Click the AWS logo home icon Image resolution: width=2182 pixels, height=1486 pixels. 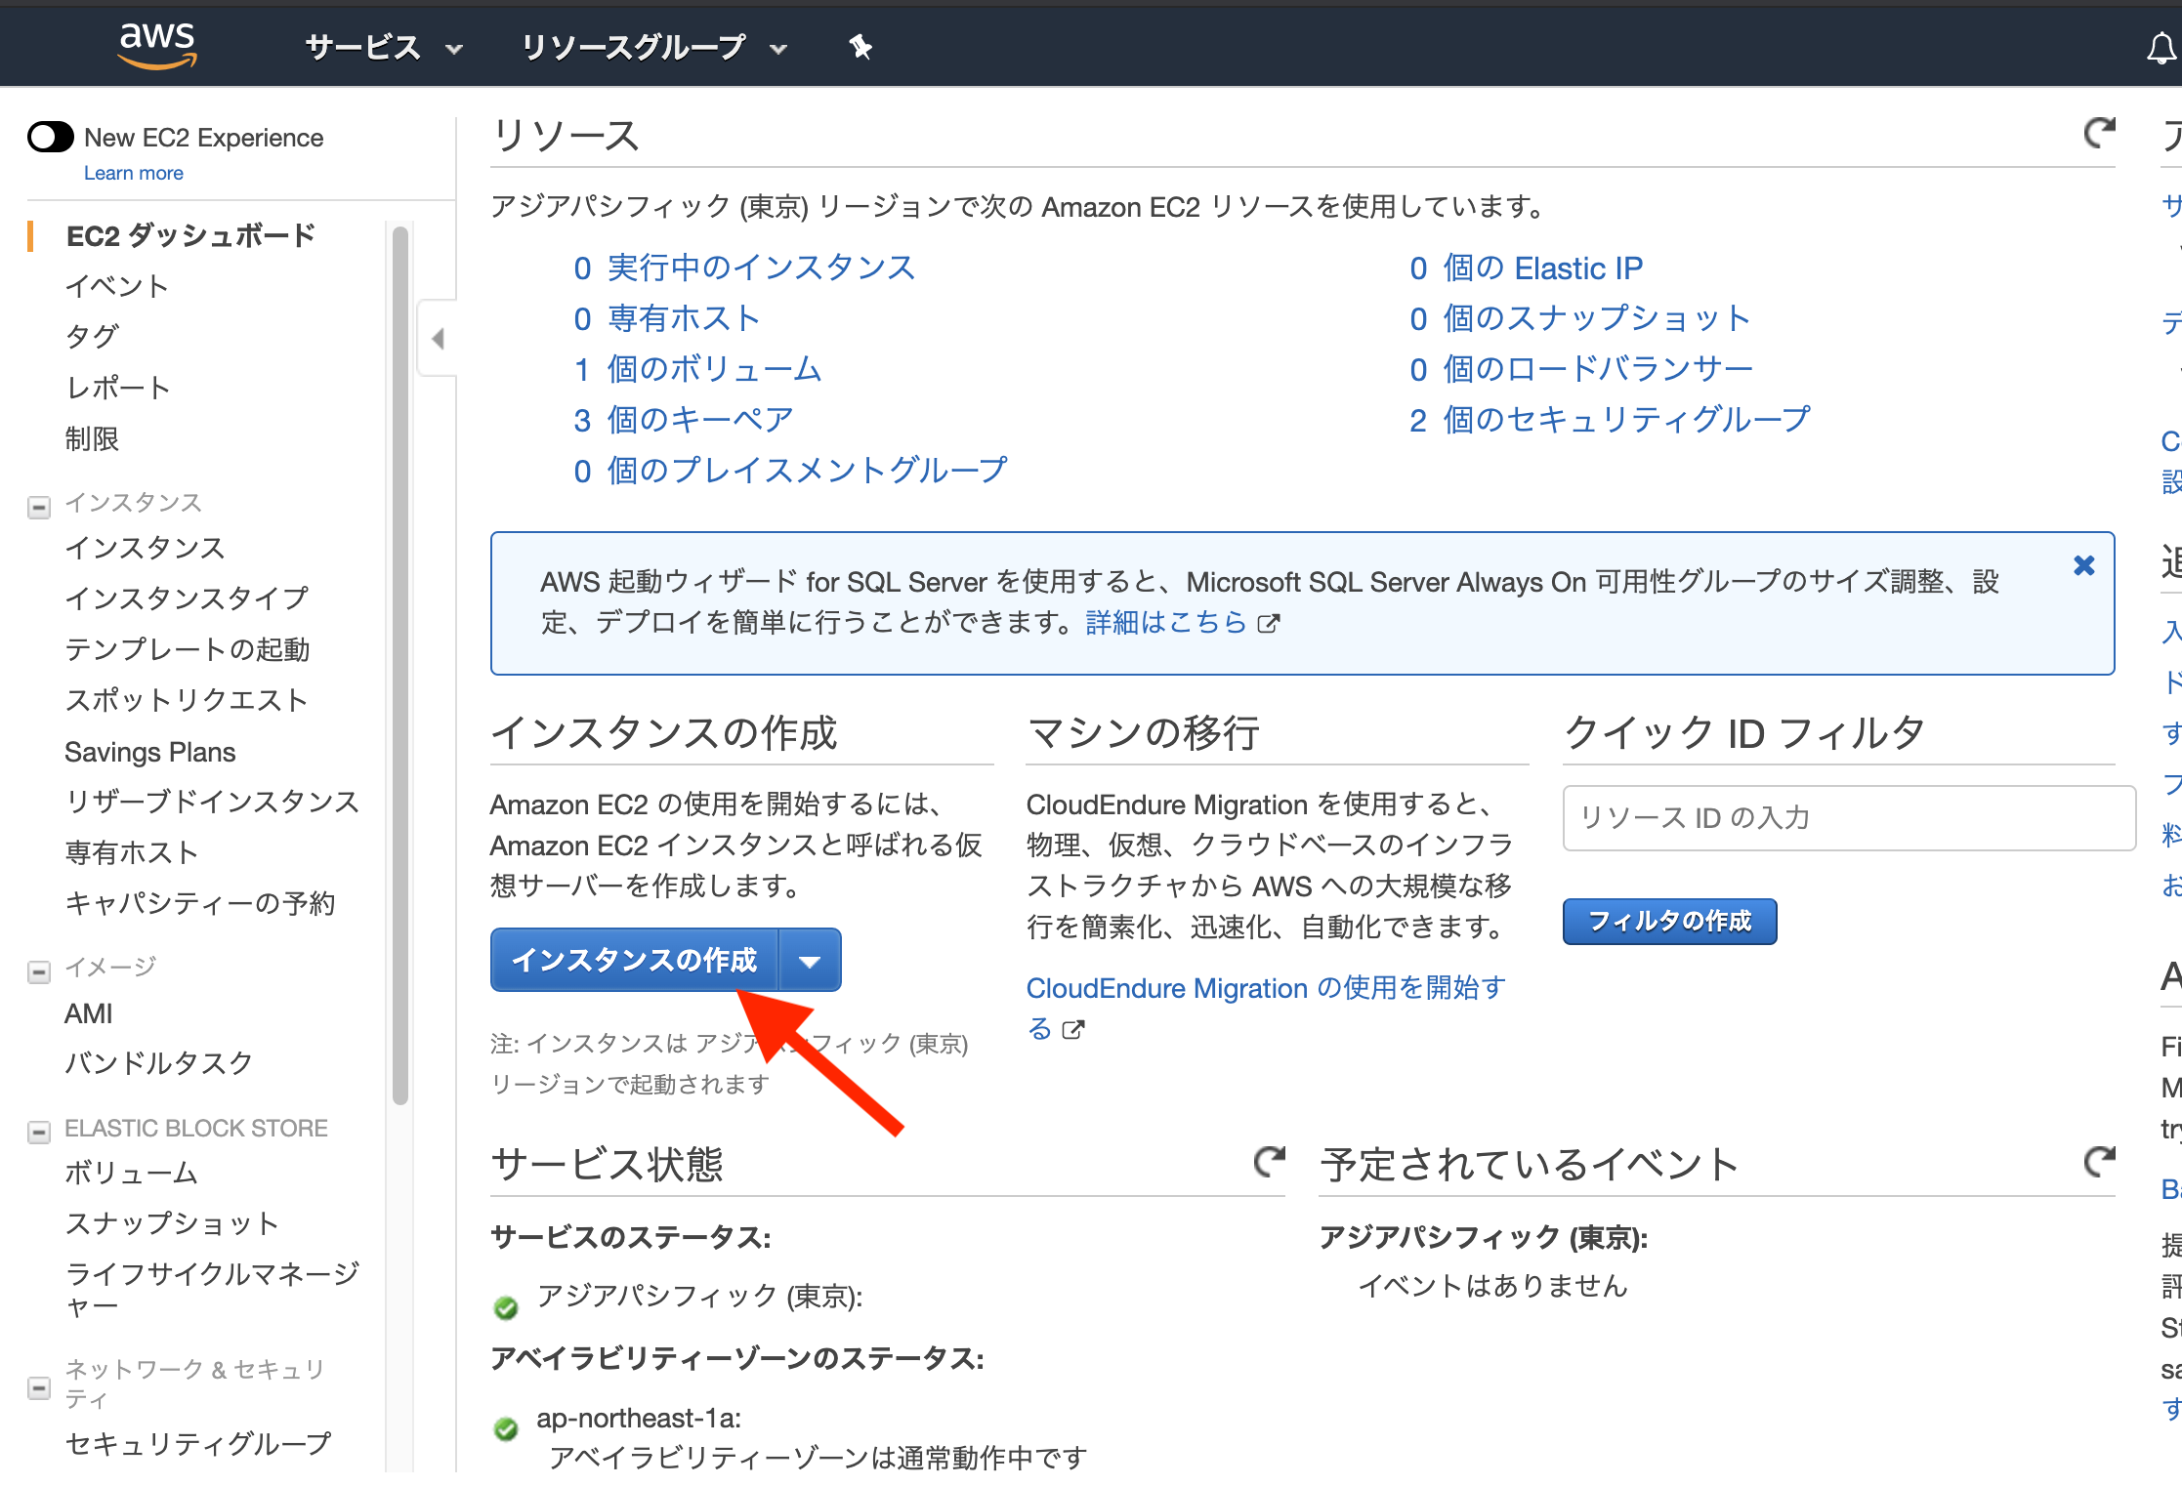(156, 46)
